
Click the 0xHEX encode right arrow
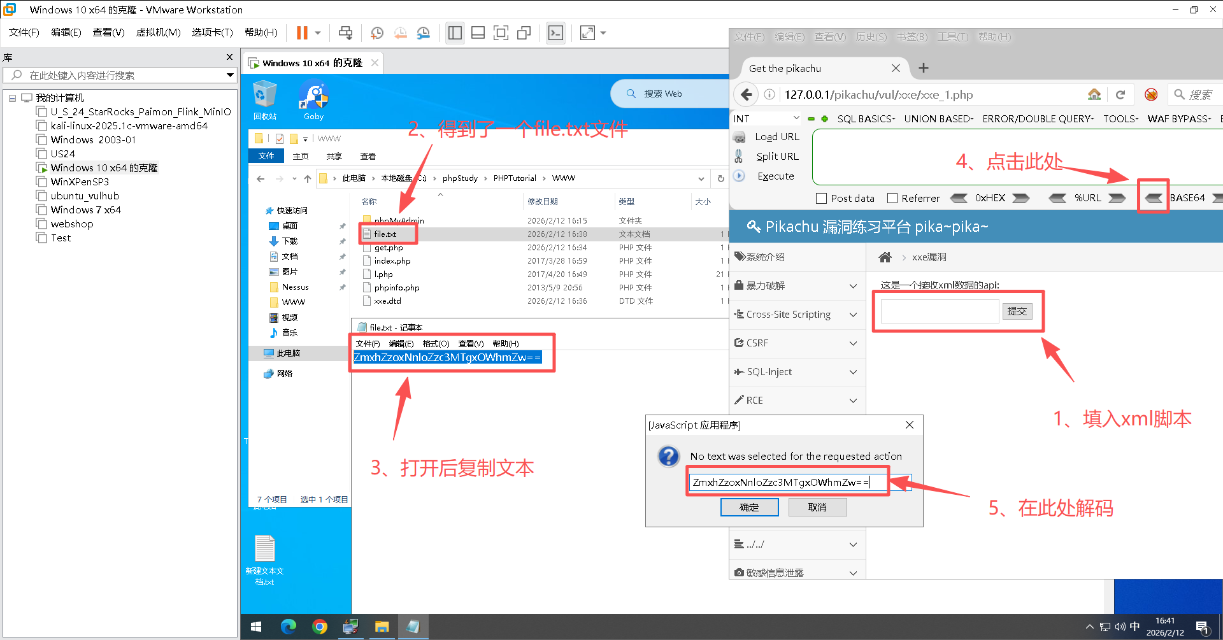point(1021,198)
